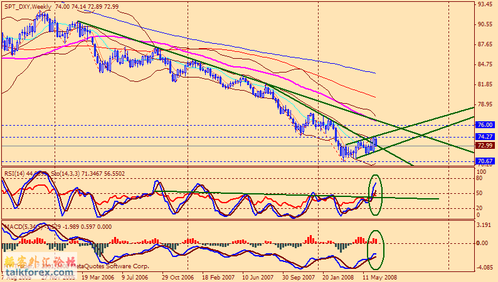Click the 20 level on RSI scale

tap(480, 208)
